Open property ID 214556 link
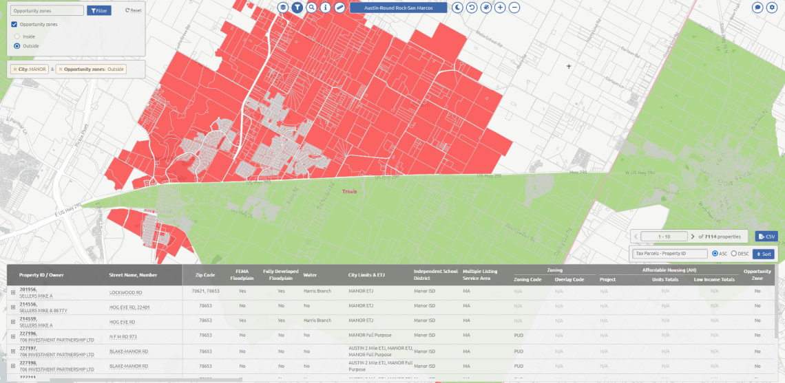 coord(28,304)
